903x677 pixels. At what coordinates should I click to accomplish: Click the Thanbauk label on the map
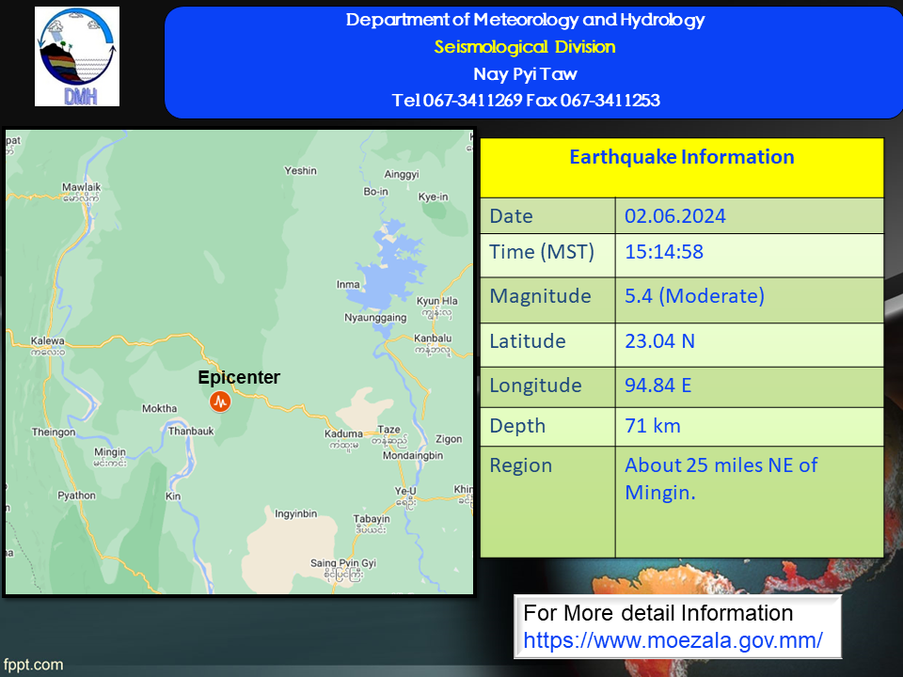[191, 432]
